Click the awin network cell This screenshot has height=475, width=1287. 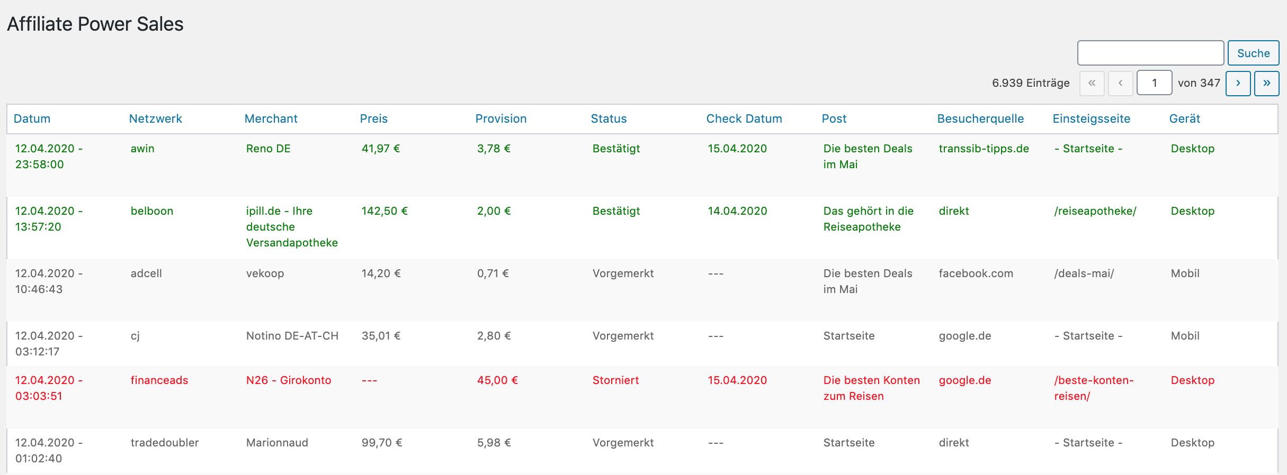pos(142,149)
